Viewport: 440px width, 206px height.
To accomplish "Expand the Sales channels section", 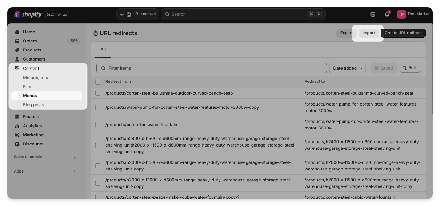I will click(75, 158).
